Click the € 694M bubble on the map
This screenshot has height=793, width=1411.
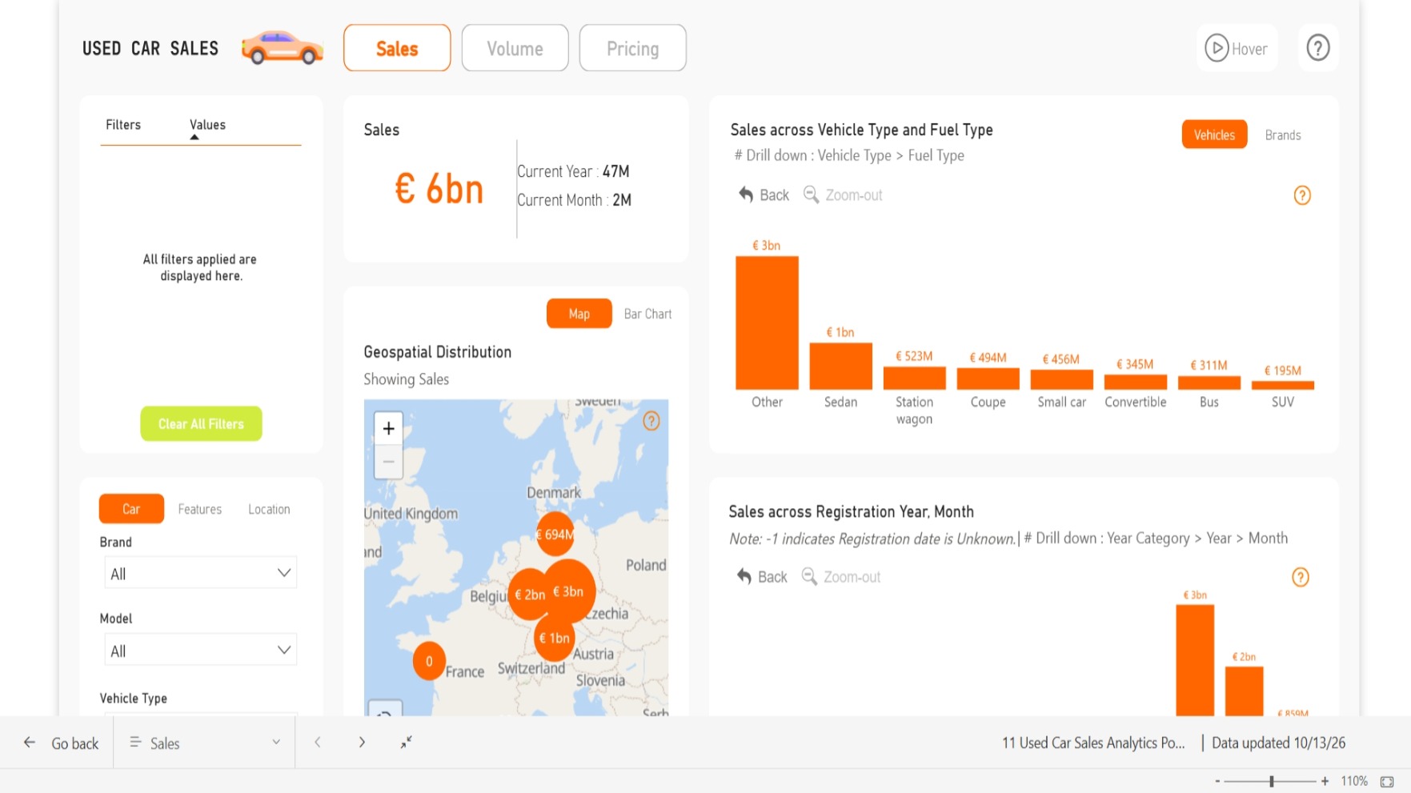[555, 535]
